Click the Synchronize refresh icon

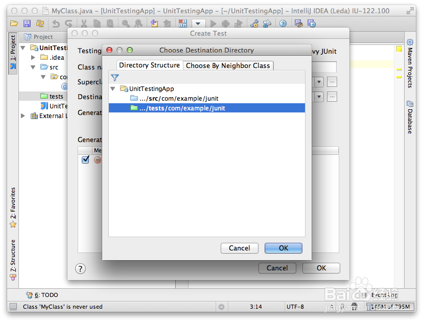tap(40, 23)
